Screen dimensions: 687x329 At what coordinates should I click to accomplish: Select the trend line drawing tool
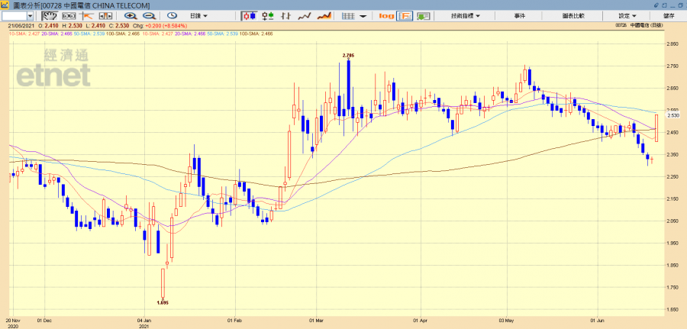click(x=87, y=16)
